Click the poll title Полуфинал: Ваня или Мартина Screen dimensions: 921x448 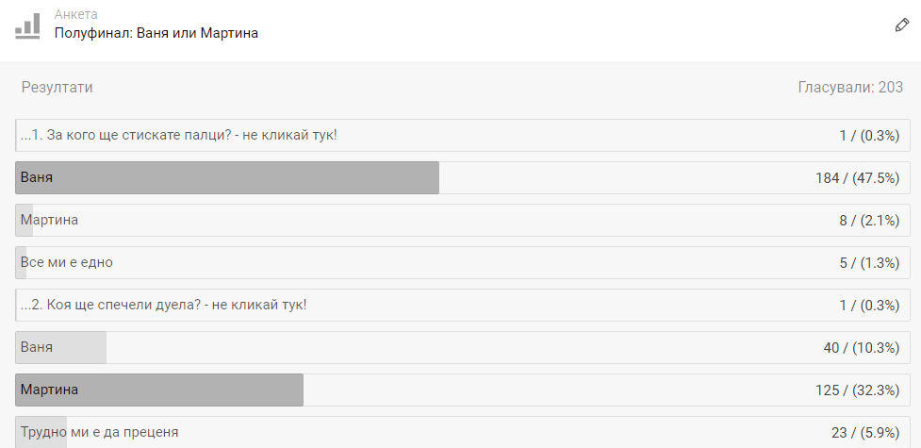[156, 33]
